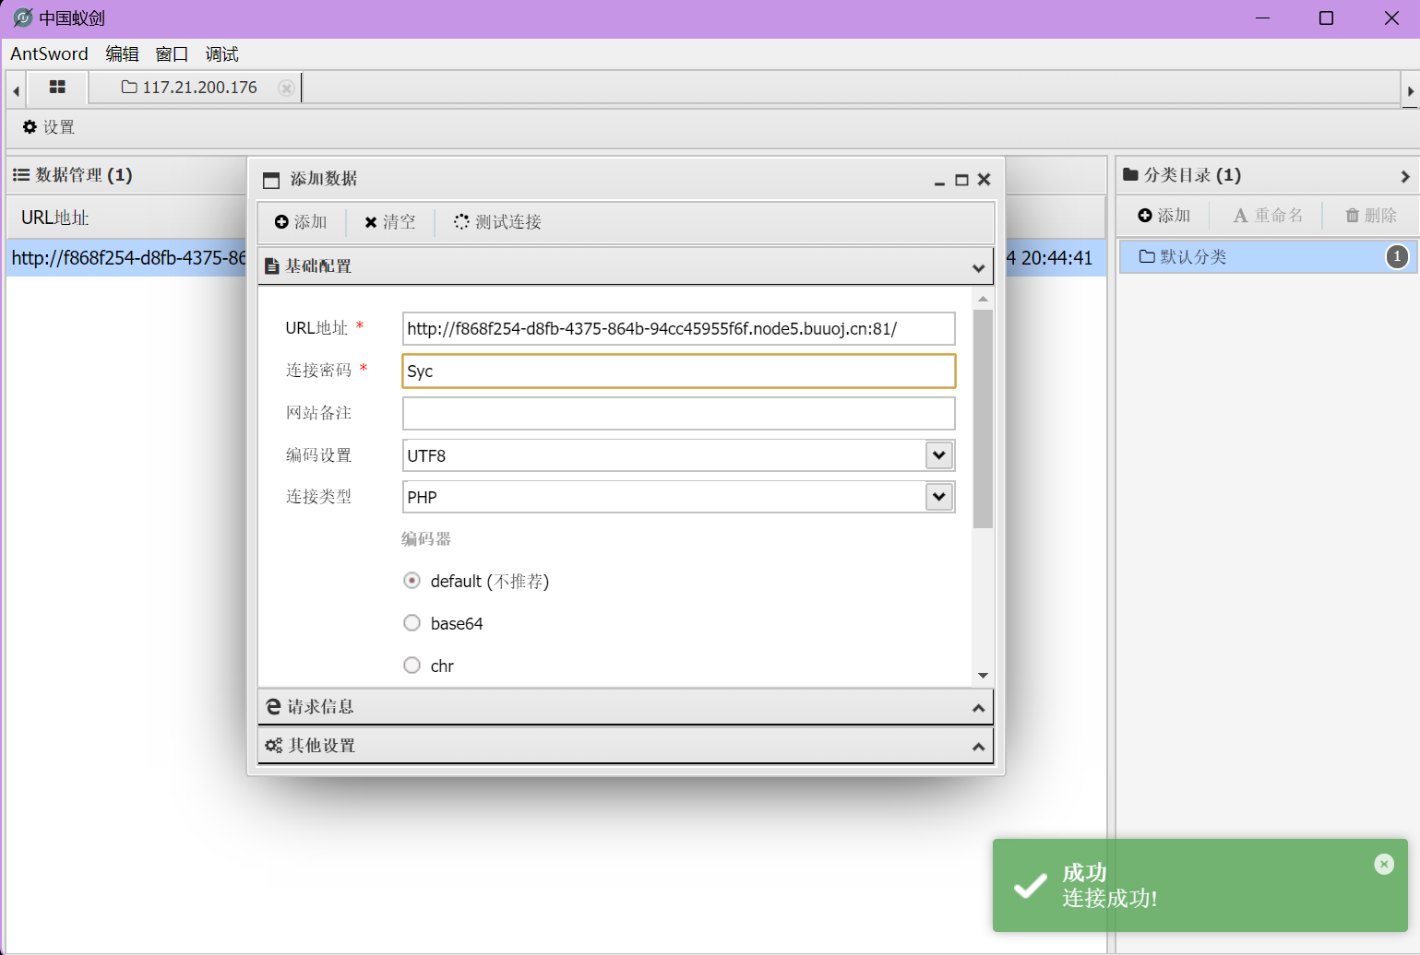Image resolution: width=1420 pixels, height=955 pixels.
Task: Click into the 连接密码 field
Action: click(x=679, y=371)
